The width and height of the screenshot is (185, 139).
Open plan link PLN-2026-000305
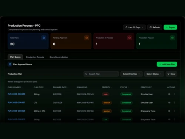16,119
